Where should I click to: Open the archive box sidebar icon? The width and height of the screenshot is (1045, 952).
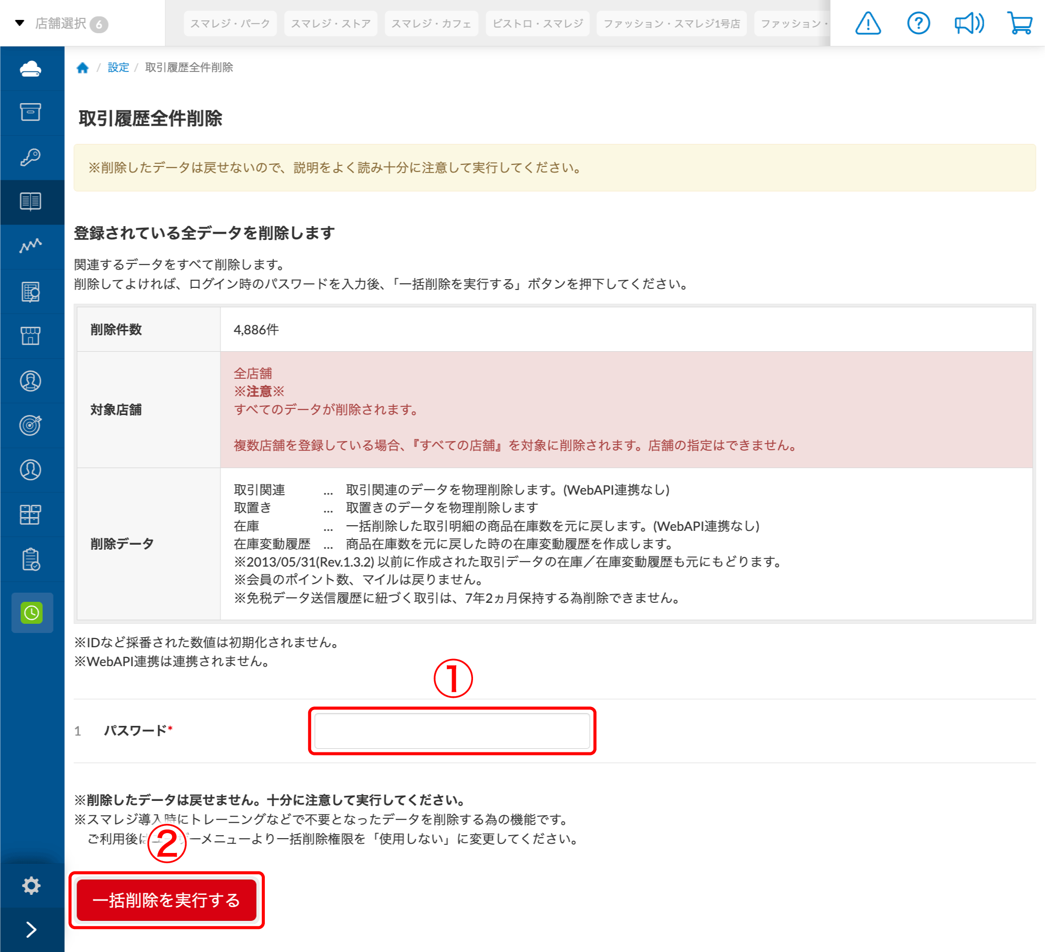31,112
